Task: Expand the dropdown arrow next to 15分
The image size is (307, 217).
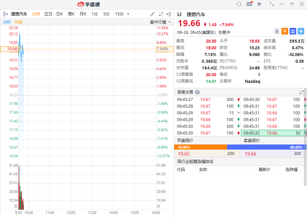Action: [x=128, y=14]
